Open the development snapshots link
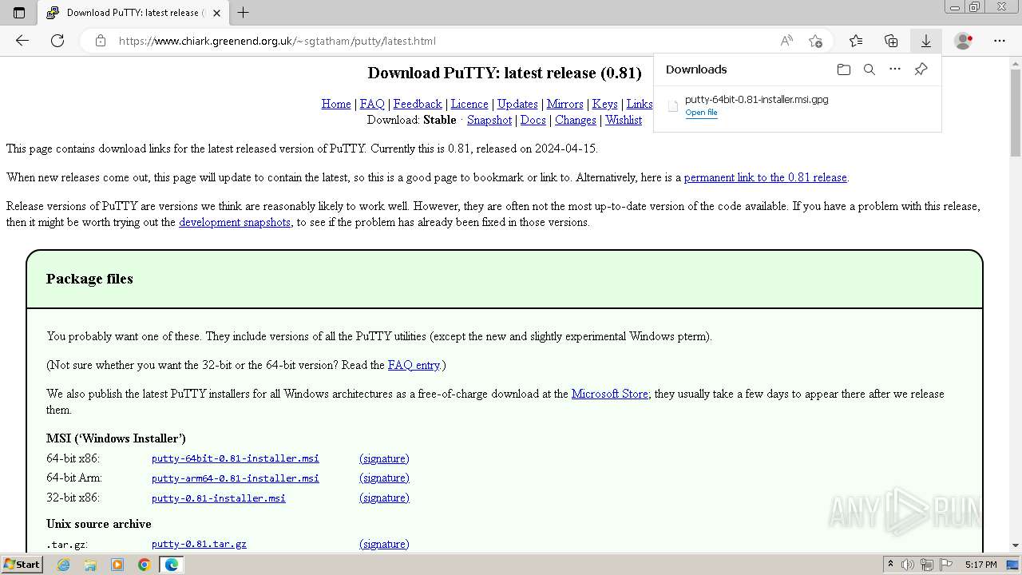1022x575 pixels. (235, 222)
